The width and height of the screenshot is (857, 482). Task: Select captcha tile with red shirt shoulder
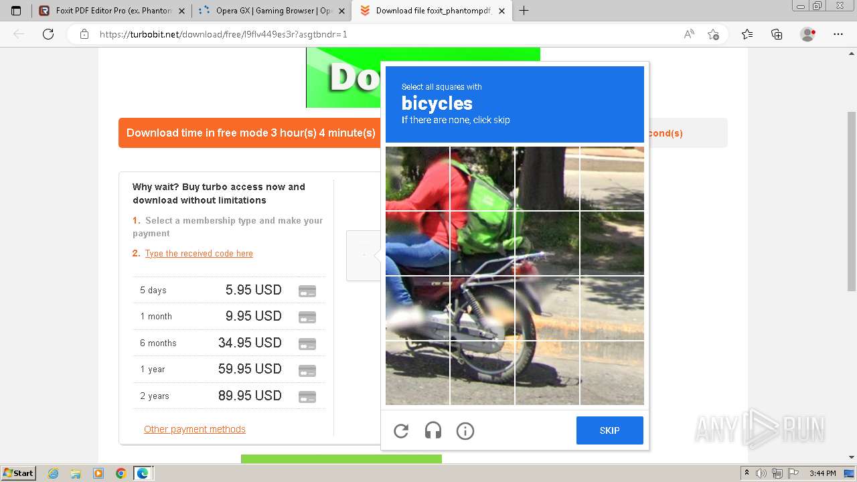point(418,179)
